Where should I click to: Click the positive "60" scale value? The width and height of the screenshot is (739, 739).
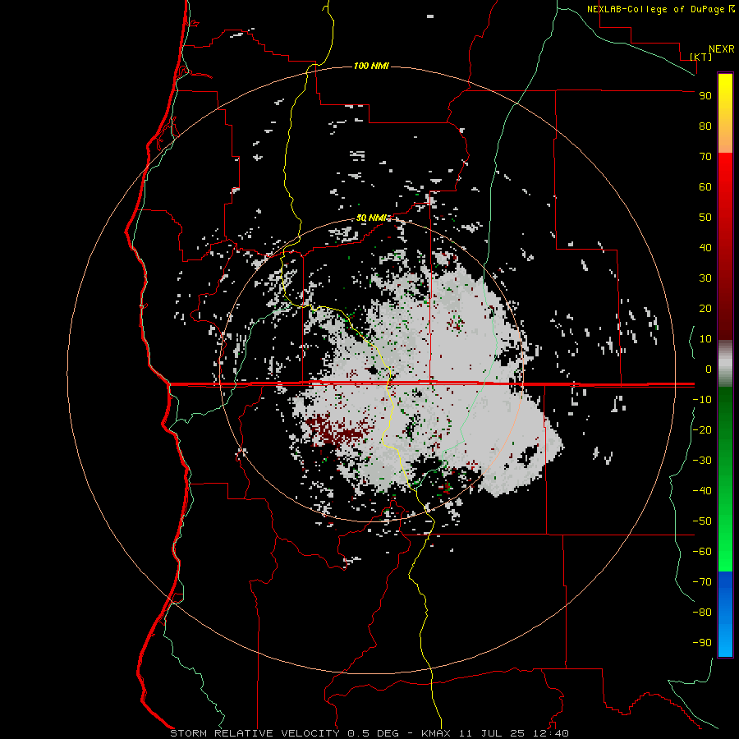tap(705, 186)
